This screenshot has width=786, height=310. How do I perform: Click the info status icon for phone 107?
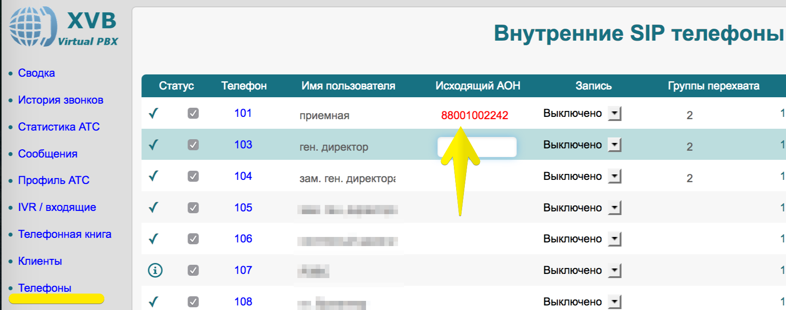[155, 270]
